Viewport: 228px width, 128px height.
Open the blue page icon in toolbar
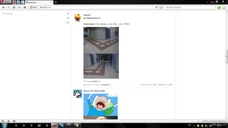224,7
